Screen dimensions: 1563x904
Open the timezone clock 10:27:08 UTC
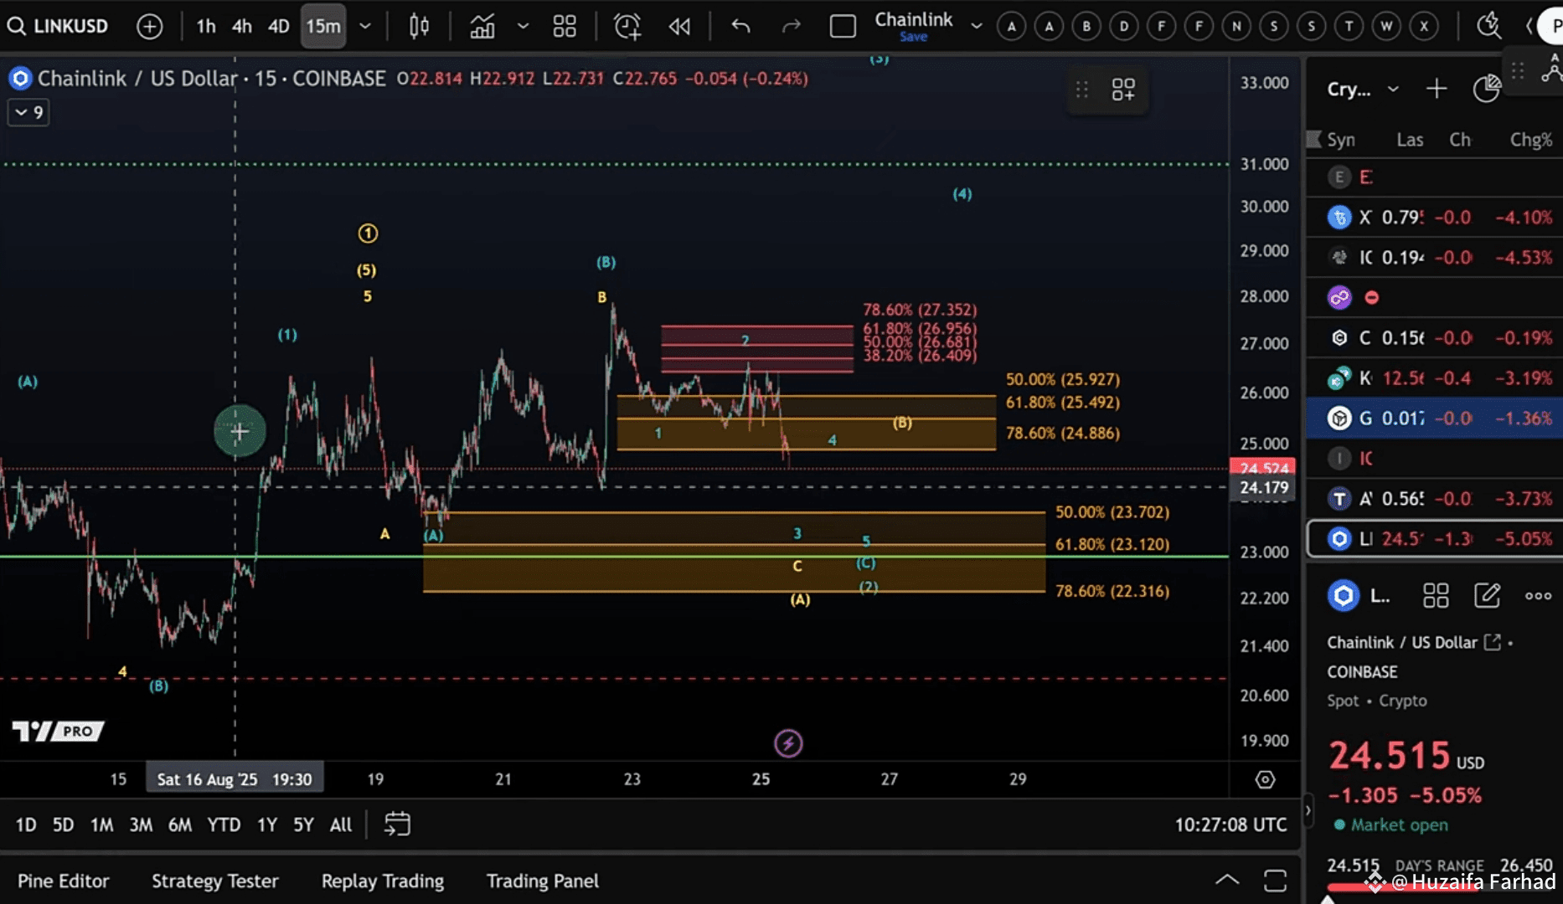coord(1230,824)
